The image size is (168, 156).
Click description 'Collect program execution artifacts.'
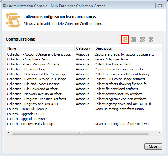click(x=121, y=99)
